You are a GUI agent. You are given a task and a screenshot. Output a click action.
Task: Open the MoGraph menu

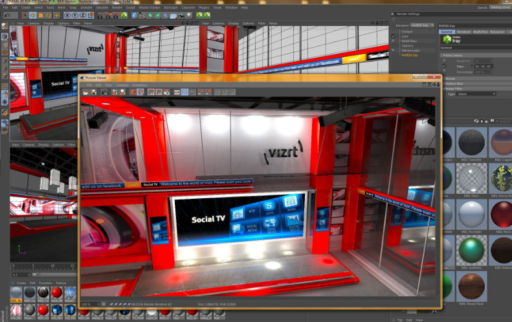[x=171, y=8]
